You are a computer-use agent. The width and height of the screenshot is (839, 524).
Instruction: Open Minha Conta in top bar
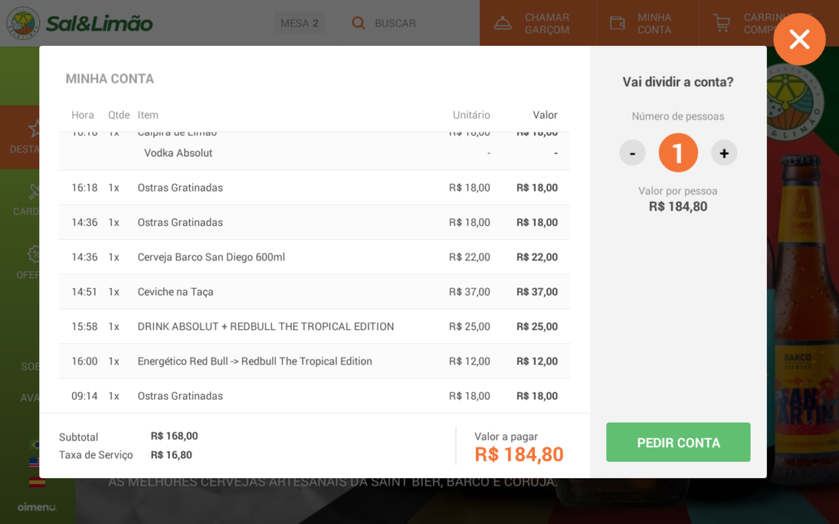[x=647, y=23]
